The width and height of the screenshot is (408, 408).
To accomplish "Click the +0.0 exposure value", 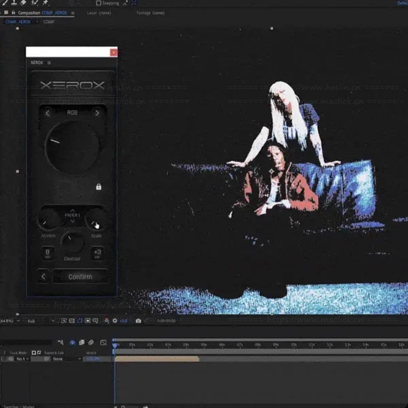I will (x=124, y=321).
